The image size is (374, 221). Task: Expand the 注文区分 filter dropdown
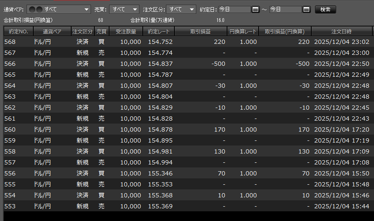pos(181,10)
